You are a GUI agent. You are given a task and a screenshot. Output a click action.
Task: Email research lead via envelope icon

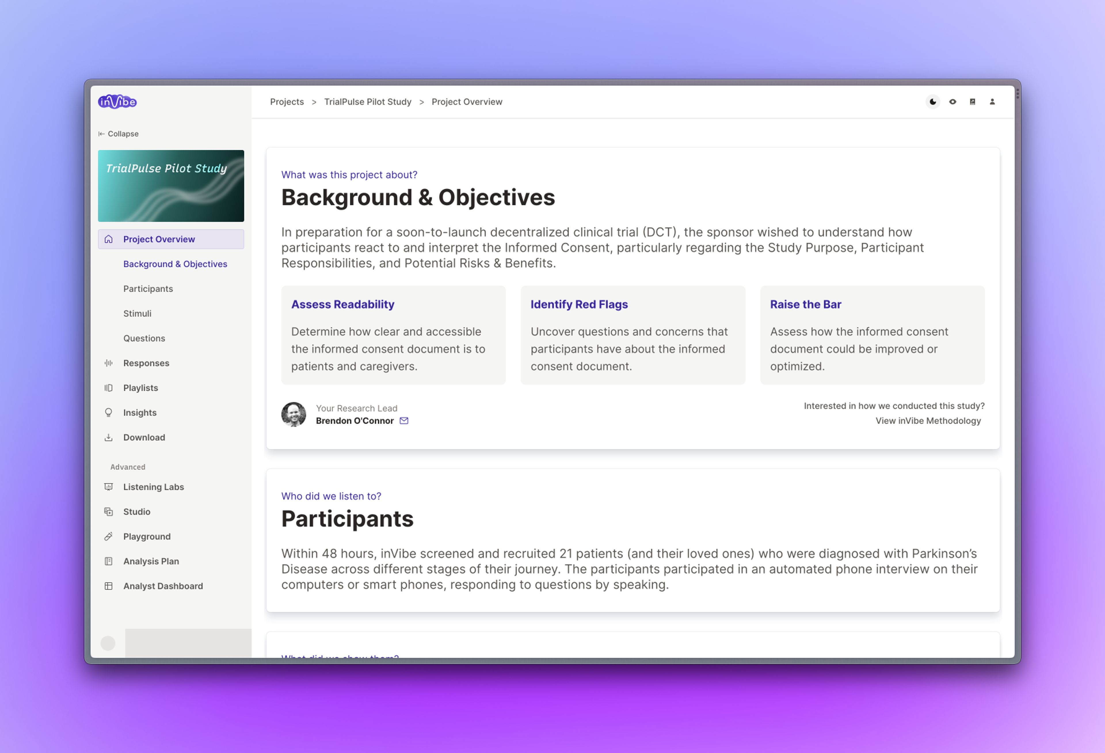[404, 421]
